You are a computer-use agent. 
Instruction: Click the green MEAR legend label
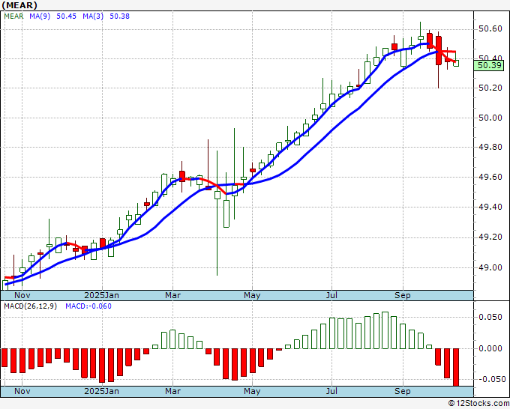[x=13, y=16]
